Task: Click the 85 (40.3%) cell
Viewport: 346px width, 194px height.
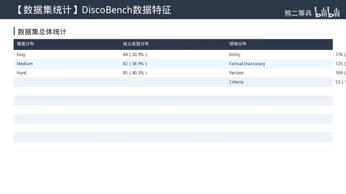Action: pos(135,73)
